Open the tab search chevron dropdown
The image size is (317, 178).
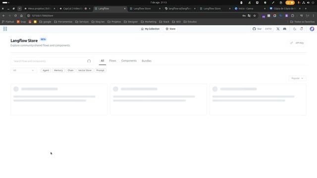pos(19,8)
